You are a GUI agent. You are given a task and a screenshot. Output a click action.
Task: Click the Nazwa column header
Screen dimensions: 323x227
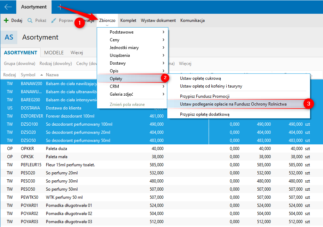click(x=52, y=75)
